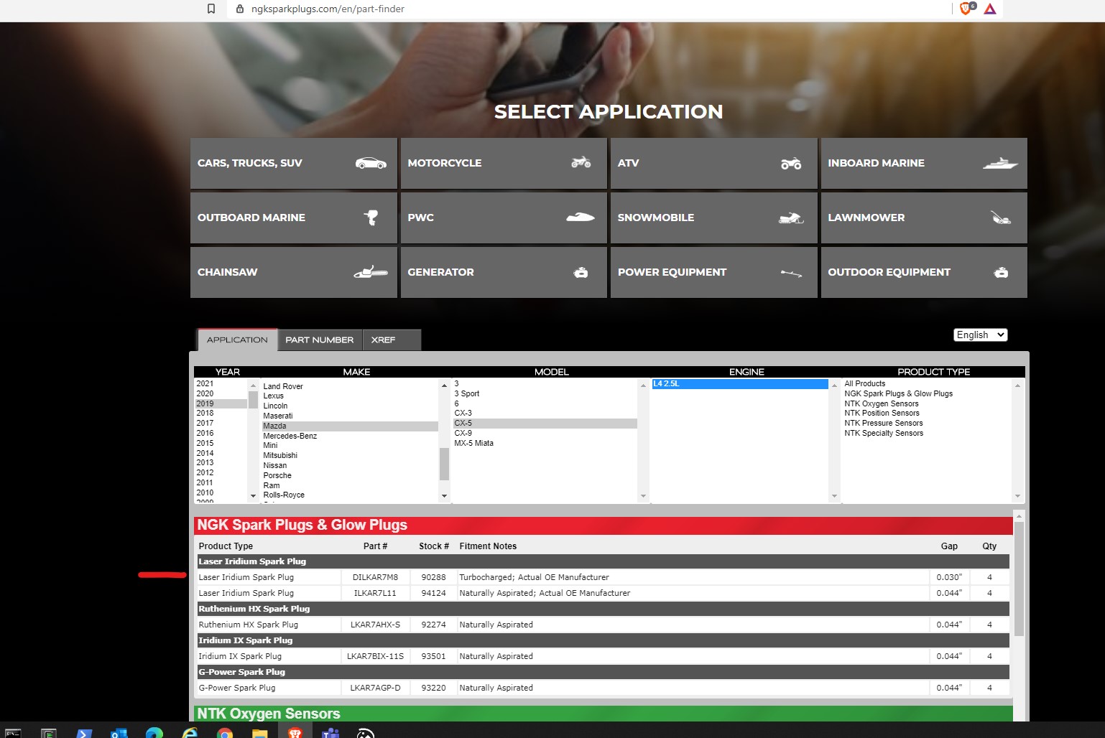Click the Brave Rewards triangle icon
Screen dimensions: 1105x738
pos(990,9)
